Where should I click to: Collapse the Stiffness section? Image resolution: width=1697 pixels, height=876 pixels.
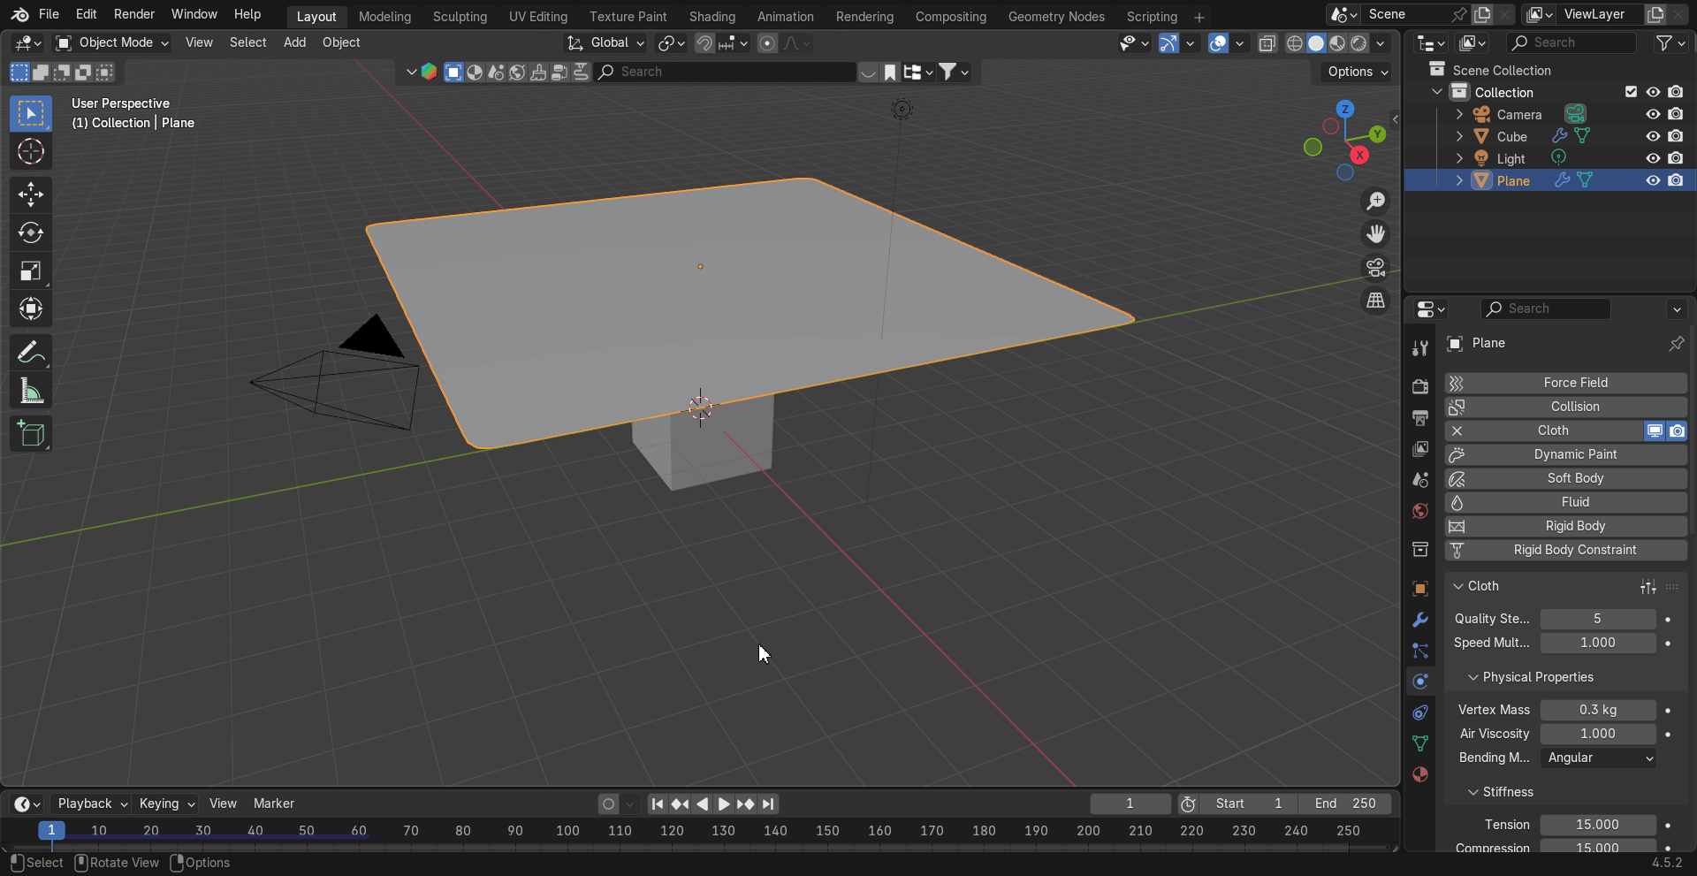[1473, 792]
